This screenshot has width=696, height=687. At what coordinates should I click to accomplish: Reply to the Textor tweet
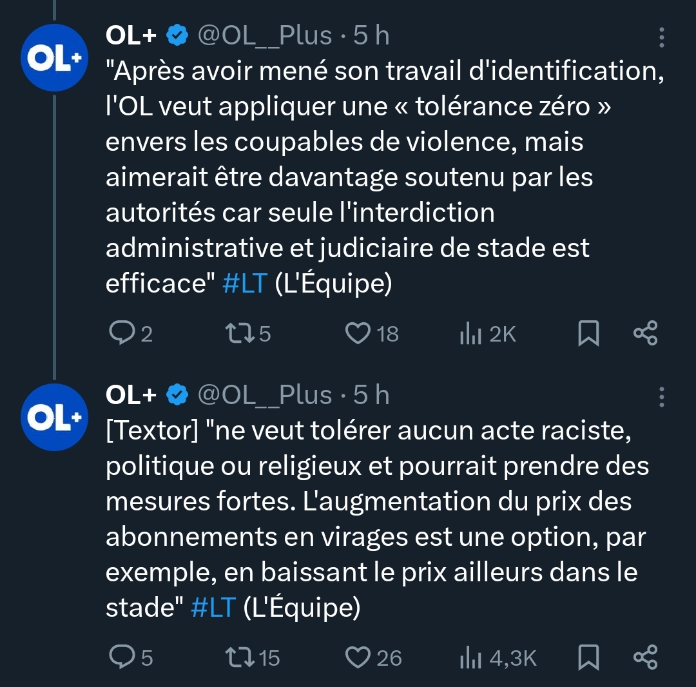pyautogui.click(x=121, y=657)
